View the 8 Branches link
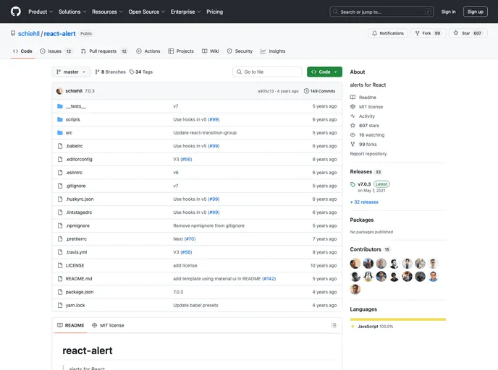 110,72
